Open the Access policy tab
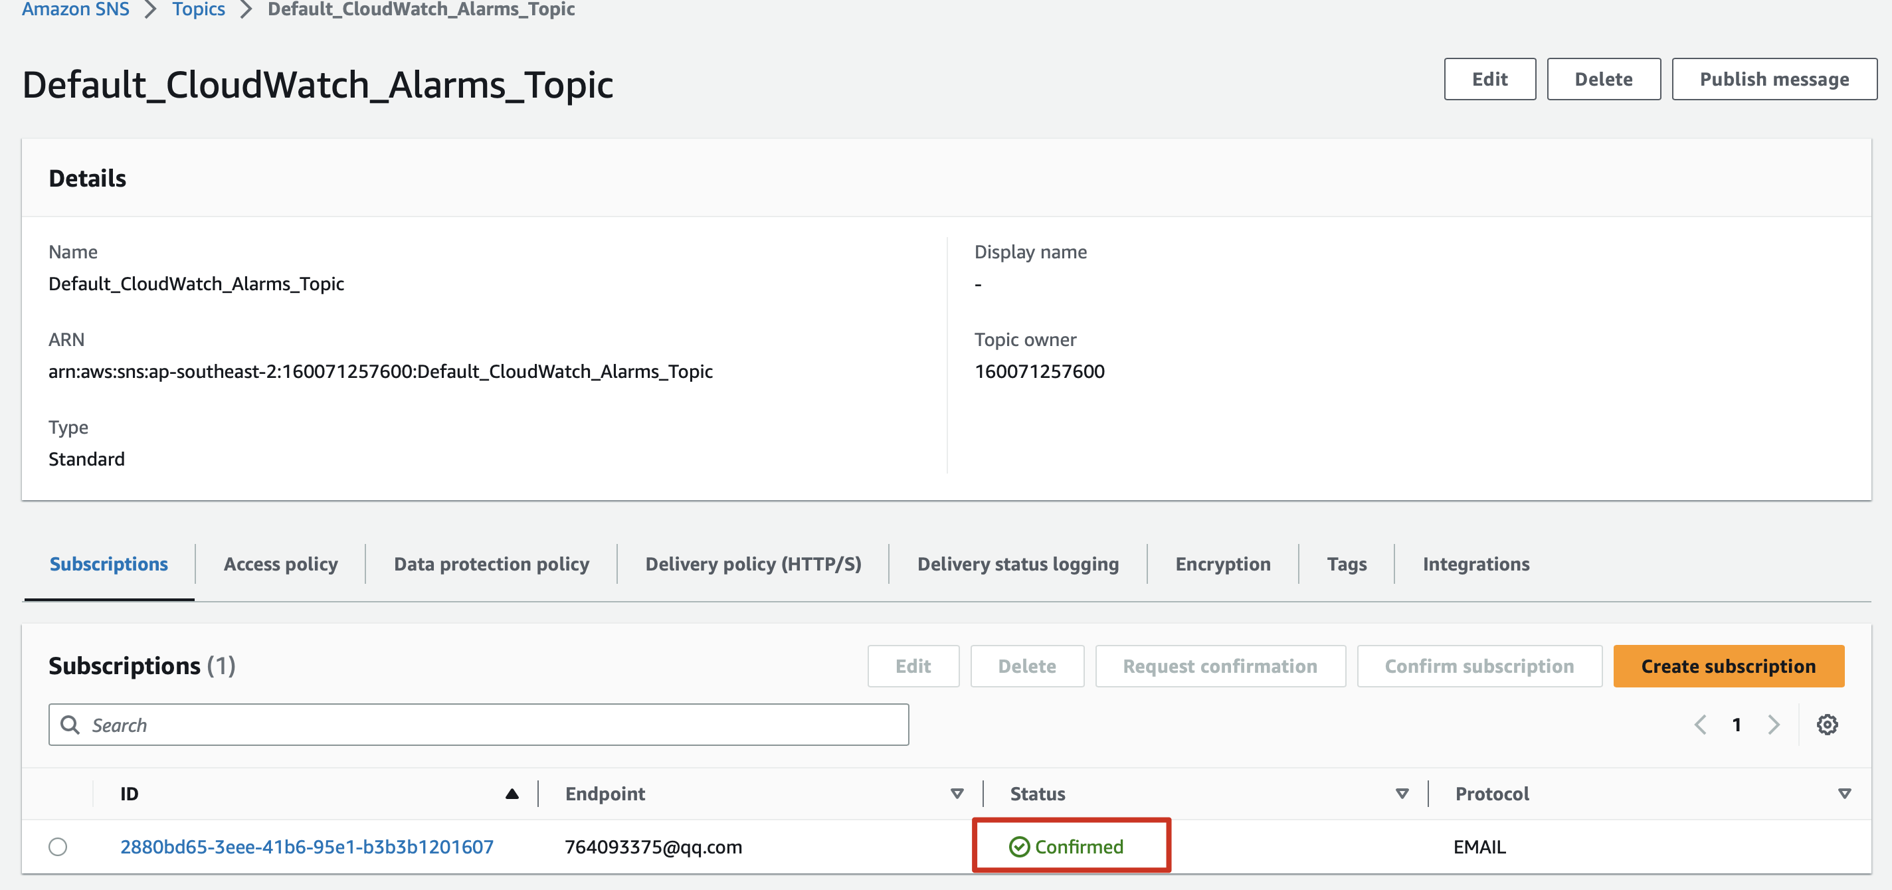 pyautogui.click(x=280, y=564)
